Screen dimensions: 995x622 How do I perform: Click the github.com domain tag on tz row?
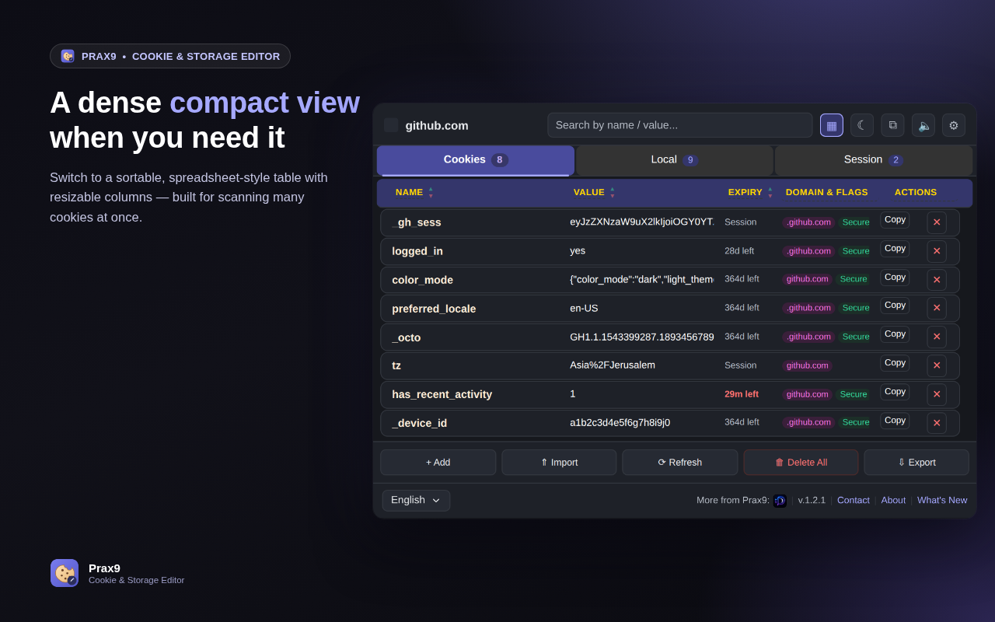point(807,365)
